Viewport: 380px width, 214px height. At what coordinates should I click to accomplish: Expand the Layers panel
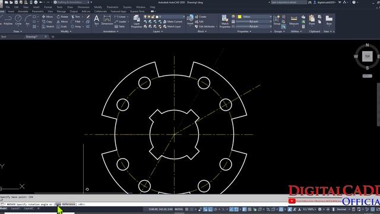(158, 32)
